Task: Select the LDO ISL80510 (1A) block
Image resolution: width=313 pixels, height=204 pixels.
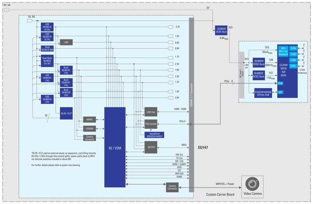Action: pyautogui.click(x=47, y=99)
